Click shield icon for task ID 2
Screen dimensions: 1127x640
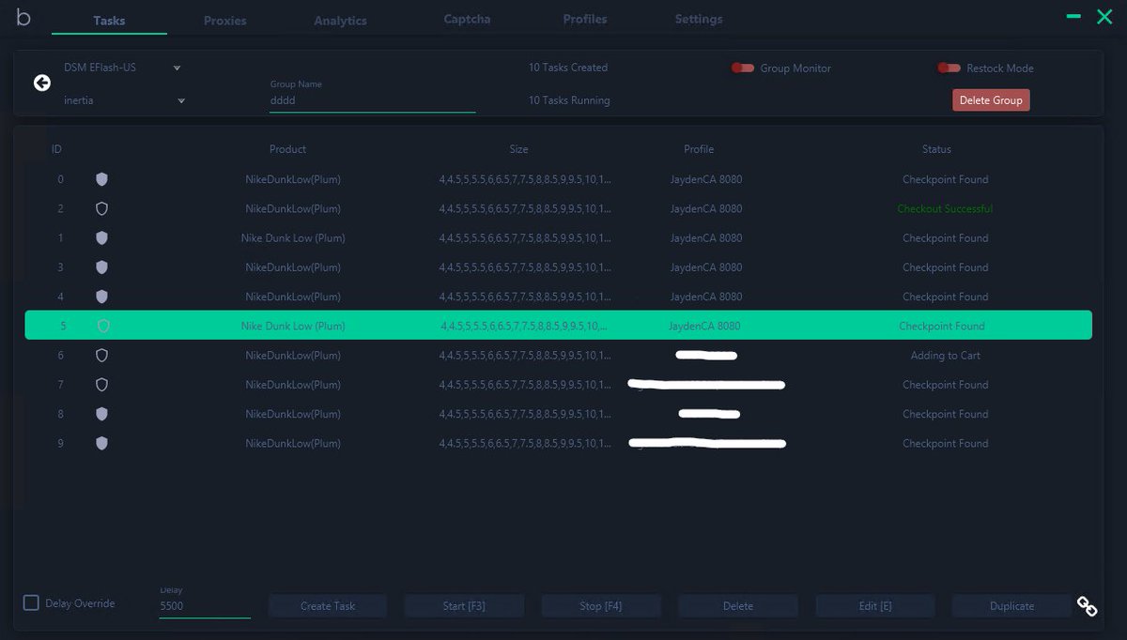coord(102,208)
